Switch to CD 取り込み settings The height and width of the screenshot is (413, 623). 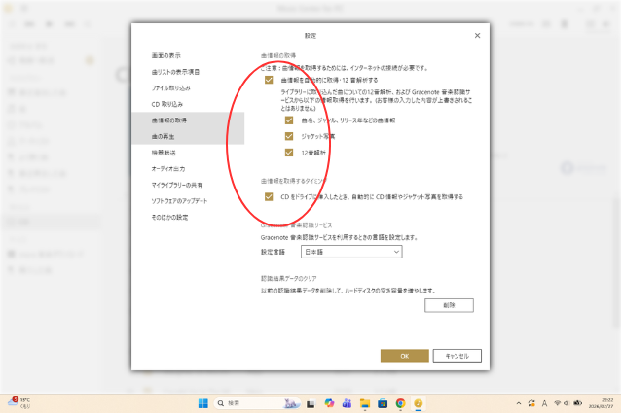pyautogui.click(x=168, y=104)
